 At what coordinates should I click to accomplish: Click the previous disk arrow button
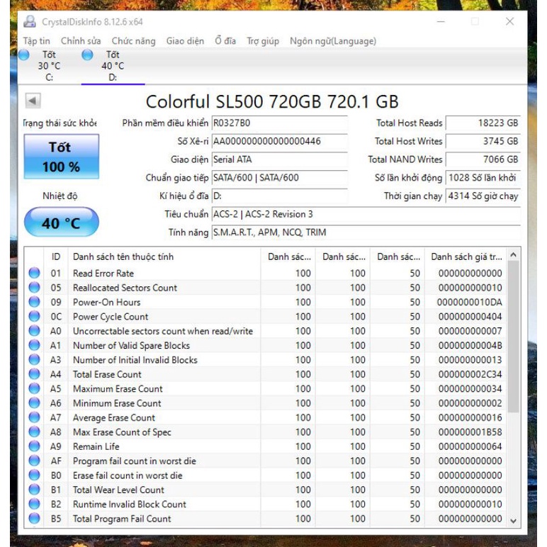(x=33, y=101)
